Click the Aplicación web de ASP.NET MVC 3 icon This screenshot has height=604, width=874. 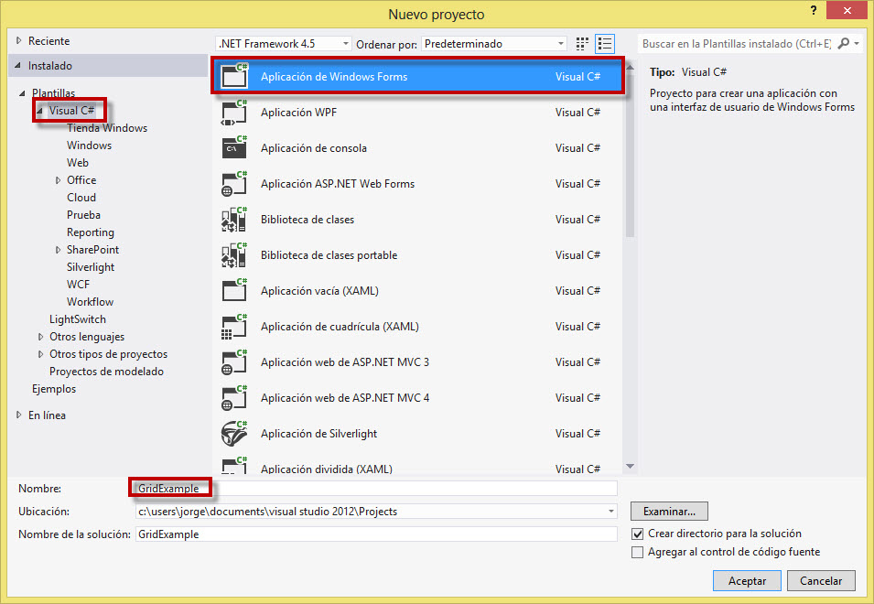point(234,362)
